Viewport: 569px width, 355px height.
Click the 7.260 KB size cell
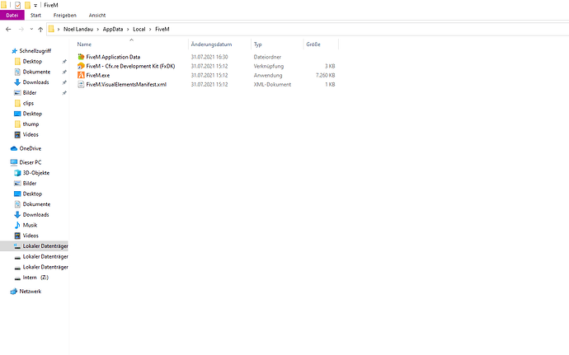click(325, 75)
